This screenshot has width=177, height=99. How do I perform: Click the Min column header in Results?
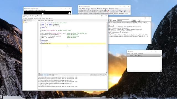136,56
